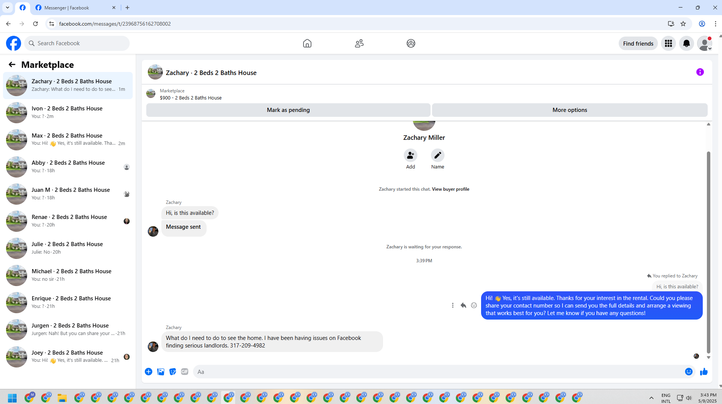This screenshot has width=722, height=404.
Task: Click the chat scrollbar thumb
Action: click(708, 252)
